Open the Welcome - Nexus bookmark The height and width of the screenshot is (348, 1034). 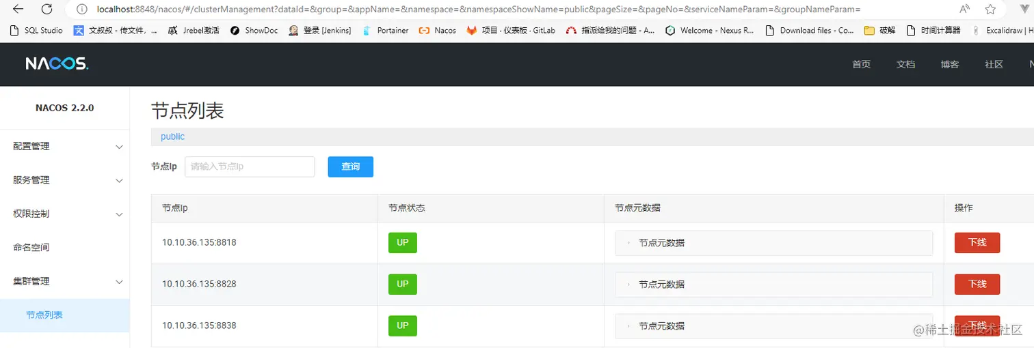pyautogui.click(x=710, y=31)
